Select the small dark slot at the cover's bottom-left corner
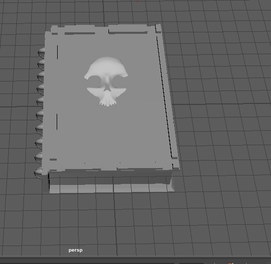The image size is (271, 264). click(53, 160)
